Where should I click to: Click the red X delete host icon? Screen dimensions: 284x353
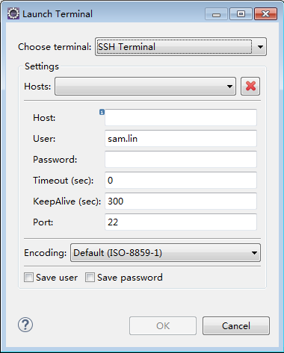tap(250, 86)
